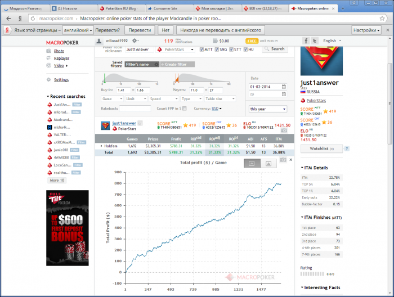Switch to PokerStars RU Blog tab
Screen dimensions: 394x297
click(x=122, y=8)
